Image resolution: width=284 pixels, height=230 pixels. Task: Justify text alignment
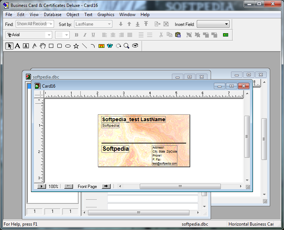click(130, 35)
